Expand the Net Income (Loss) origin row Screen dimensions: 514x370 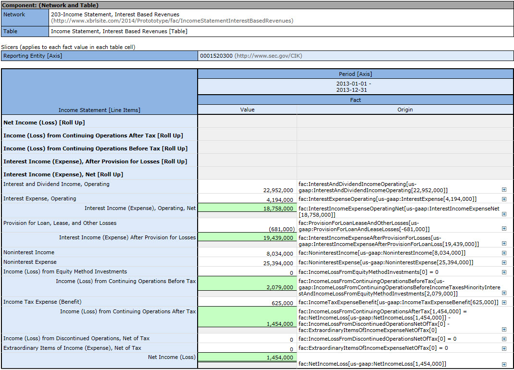tap(504, 364)
